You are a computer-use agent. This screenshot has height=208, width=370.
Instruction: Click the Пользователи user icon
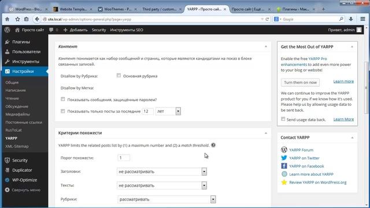(8, 51)
